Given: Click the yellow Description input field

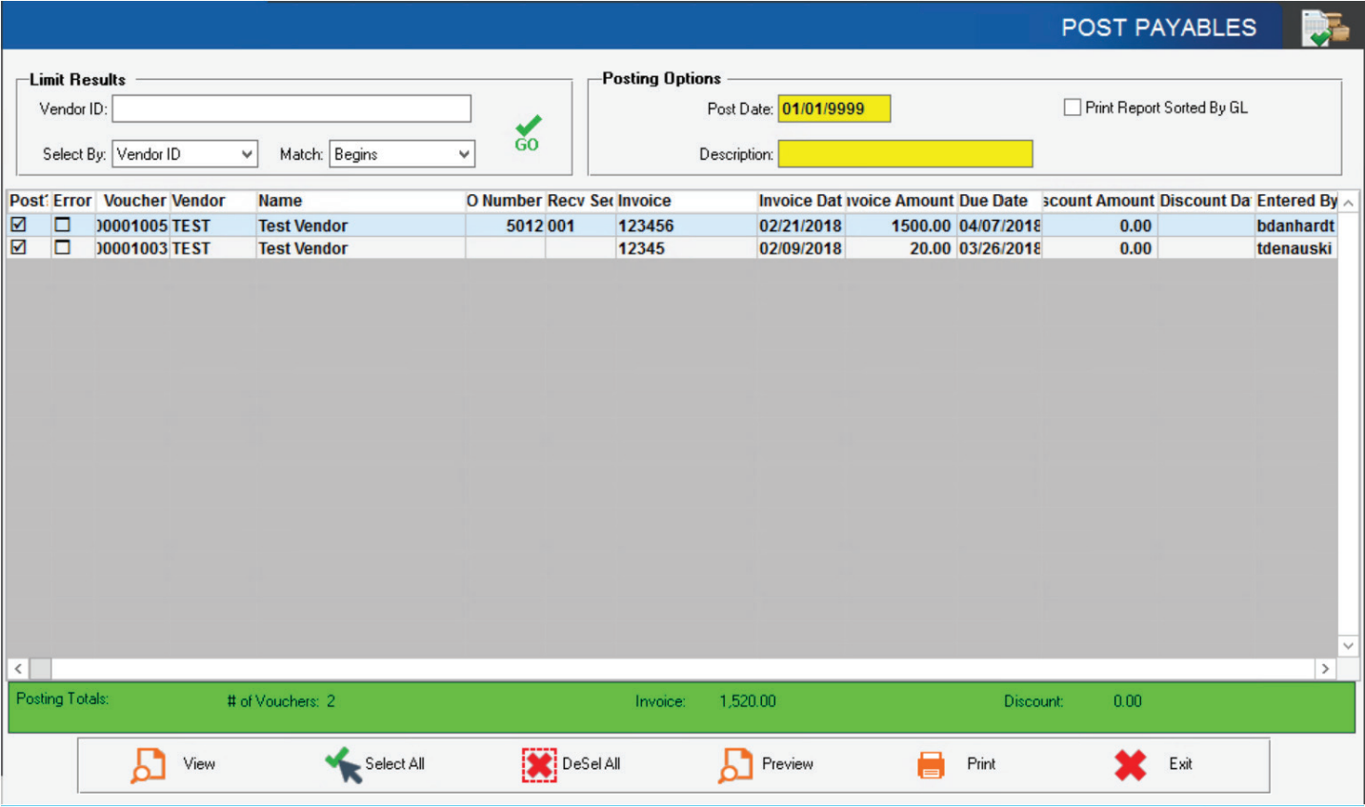Looking at the screenshot, I should (x=904, y=154).
